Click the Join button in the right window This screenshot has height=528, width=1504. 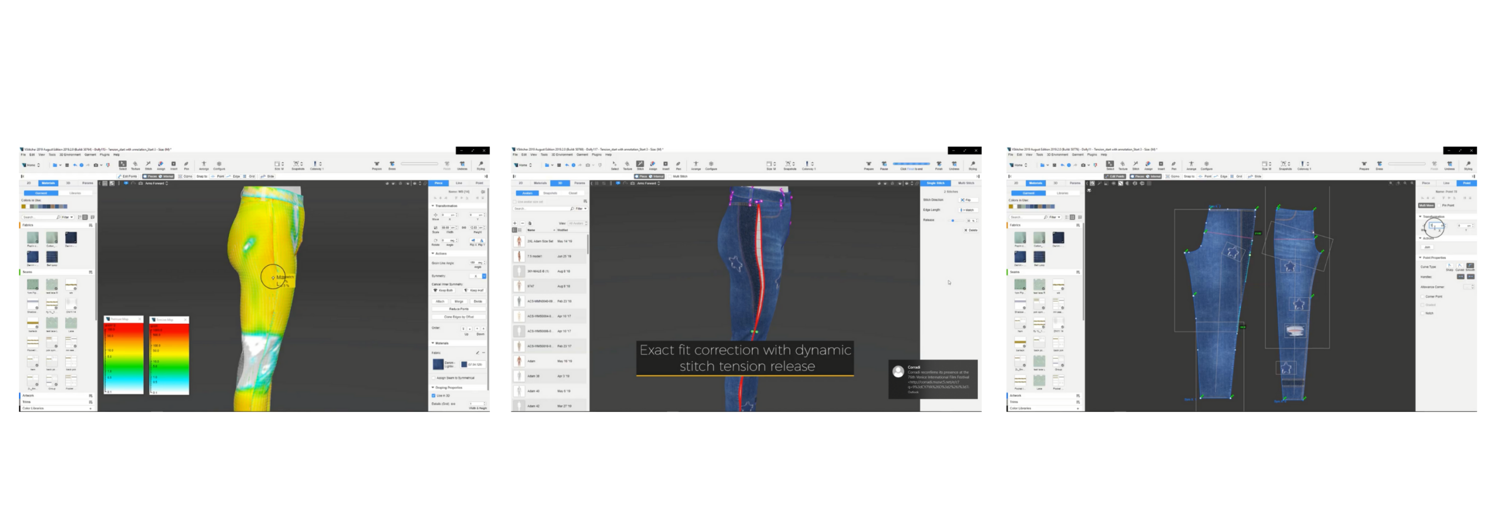tap(1427, 247)
